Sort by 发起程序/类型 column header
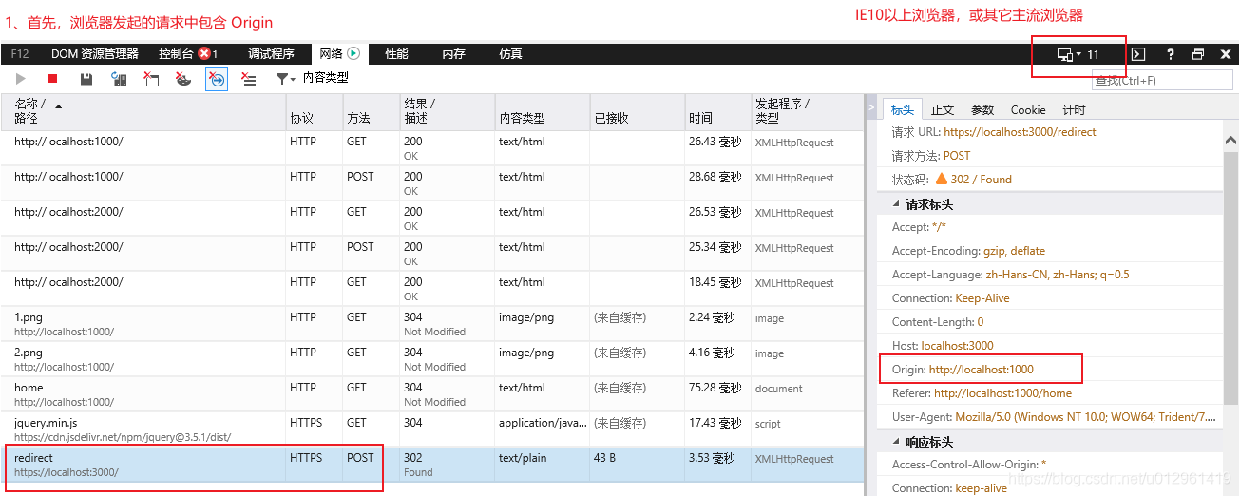The width and height of the screenshot is (1240, 496). point(807,111)
